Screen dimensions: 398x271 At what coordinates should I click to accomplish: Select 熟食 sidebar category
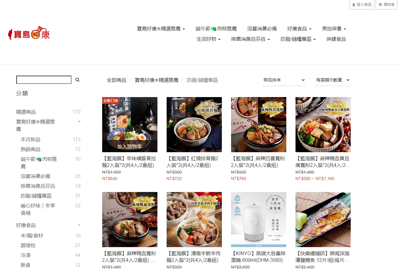pos(25,265)
